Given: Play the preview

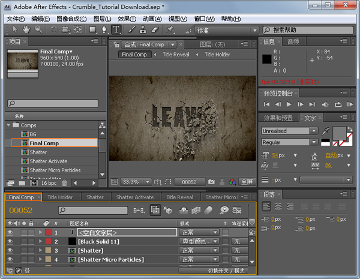Looking at the screenshot, I should pyautogui.click(x=289, y=104).
